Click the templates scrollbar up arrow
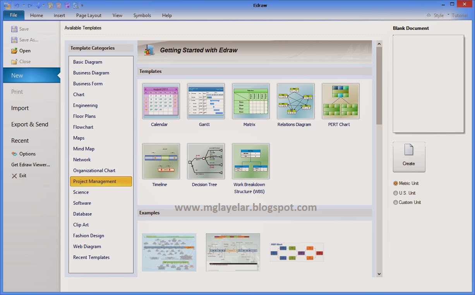 tap(379, 44)
